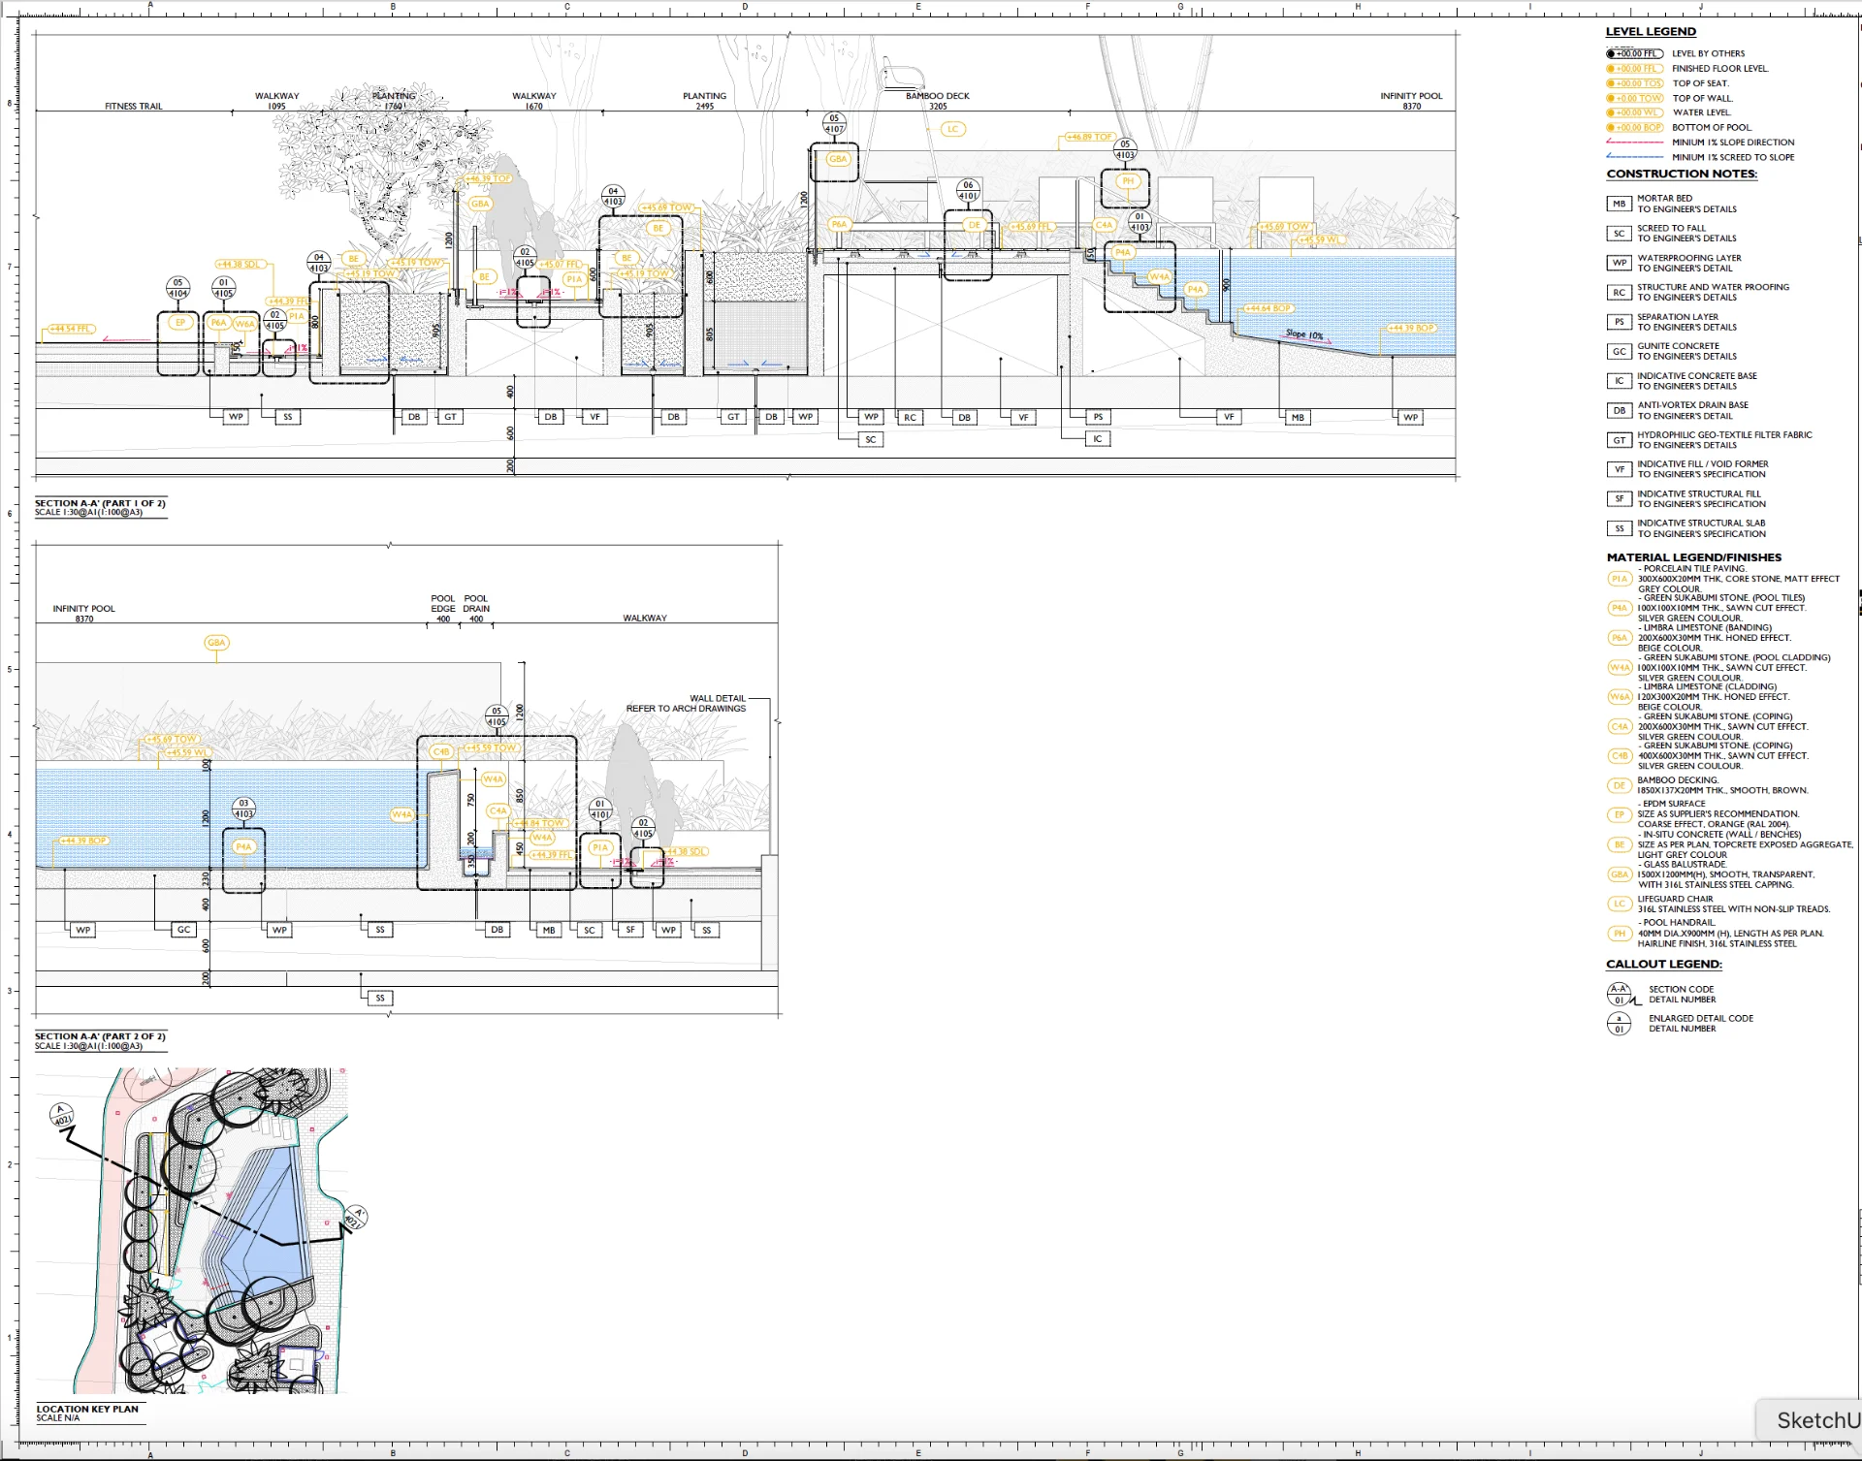
Task: Click the DE bamboo decking legend tag
Action: [x=1619, y=785]
